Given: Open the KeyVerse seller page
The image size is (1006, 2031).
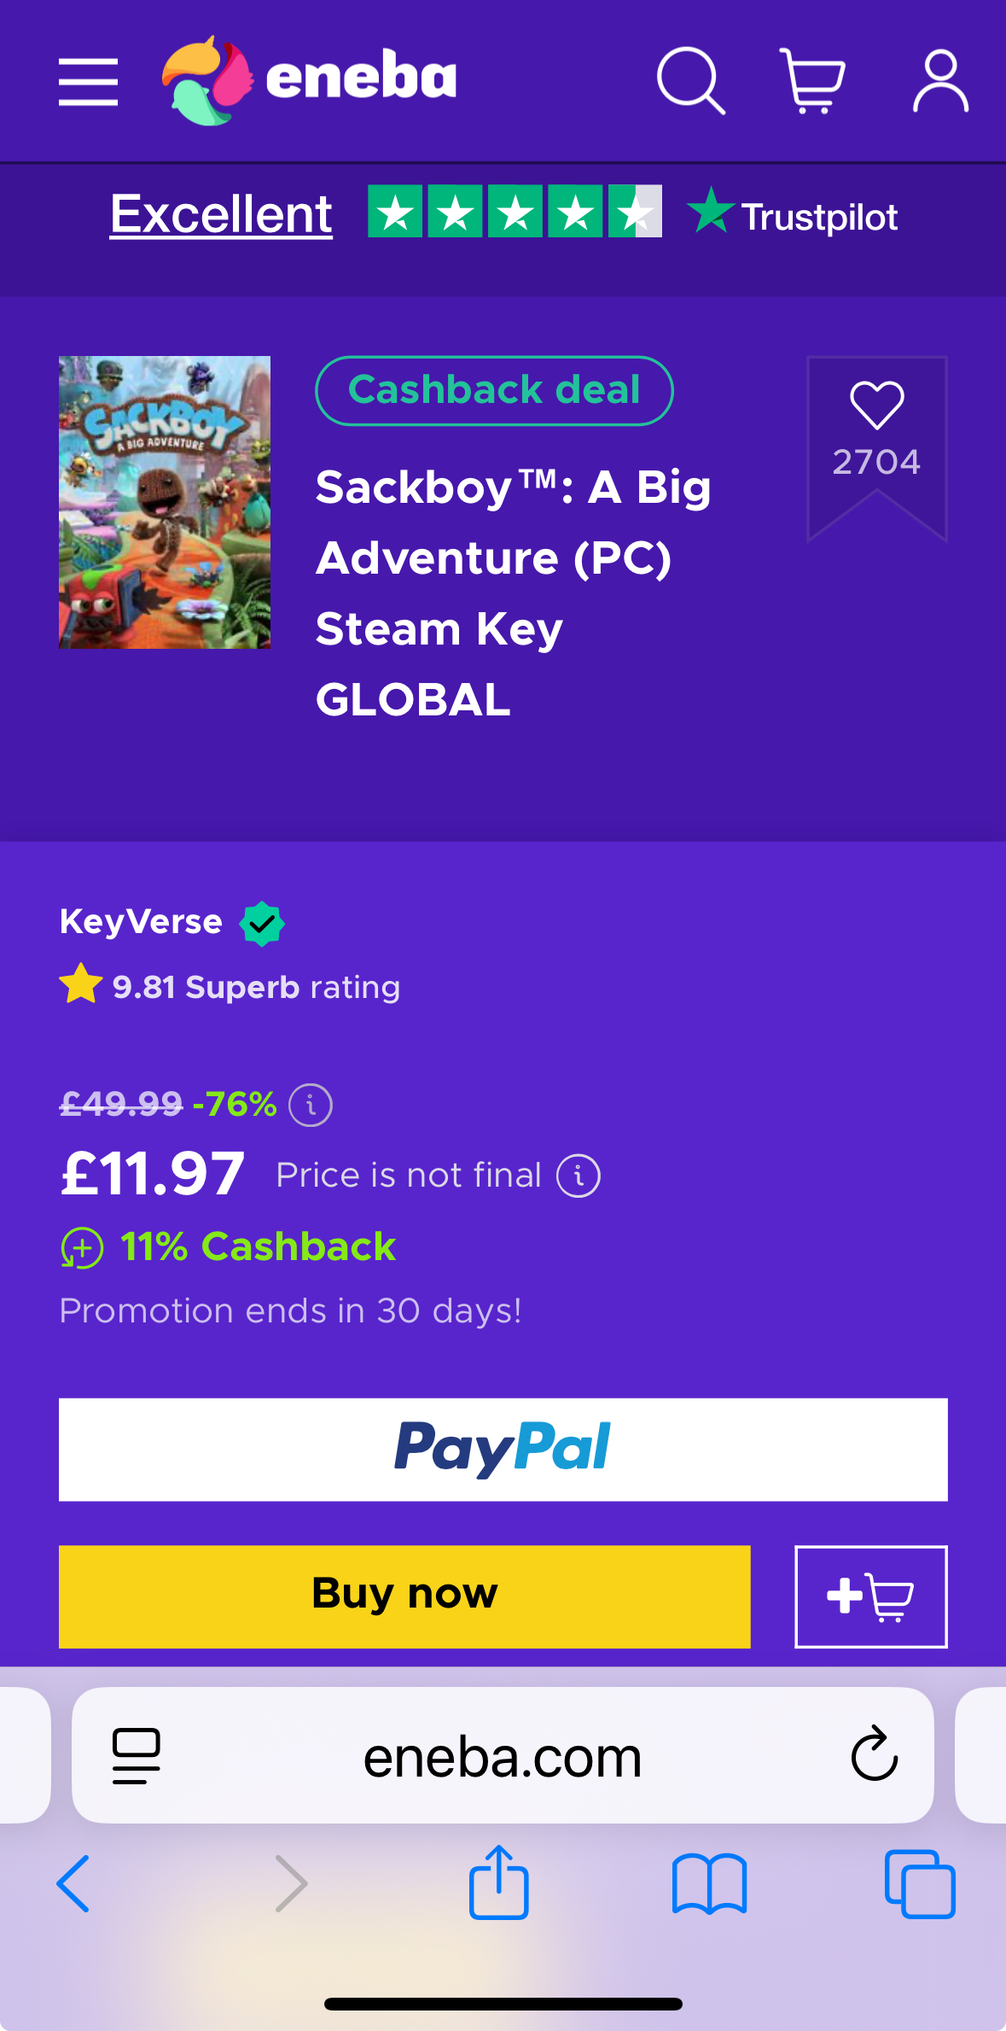Looking at the screenshot, I should click(x=141, y=922).
